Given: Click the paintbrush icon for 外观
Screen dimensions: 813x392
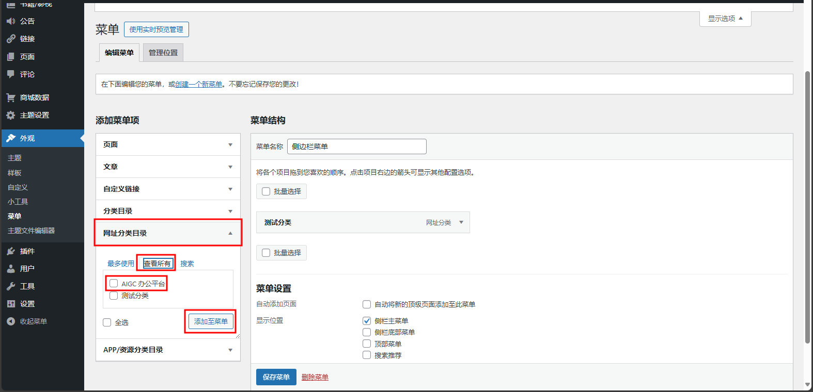Looking at the screenshot, I should (x=11, y=138).
